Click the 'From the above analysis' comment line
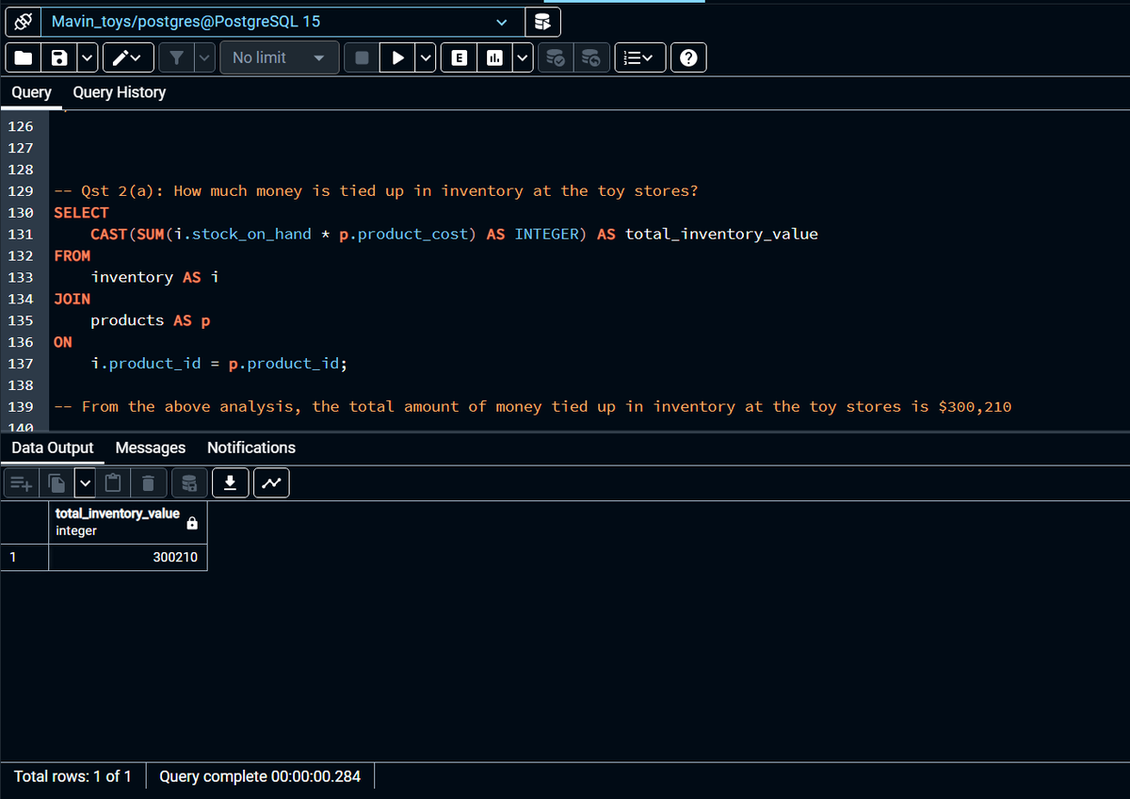This screenshot has width=1130, height=799. pos(533,407)
